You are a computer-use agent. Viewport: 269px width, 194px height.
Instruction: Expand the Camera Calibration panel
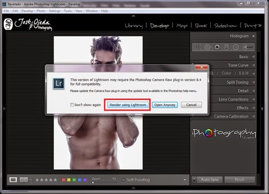point(253,116)
